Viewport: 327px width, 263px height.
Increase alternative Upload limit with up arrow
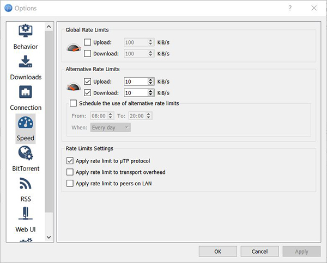[x=150, y=80]
